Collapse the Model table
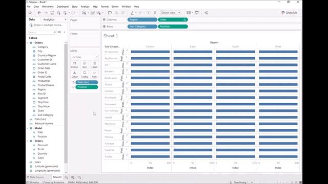This screenshot has height=184, width=328. point(28,128)
